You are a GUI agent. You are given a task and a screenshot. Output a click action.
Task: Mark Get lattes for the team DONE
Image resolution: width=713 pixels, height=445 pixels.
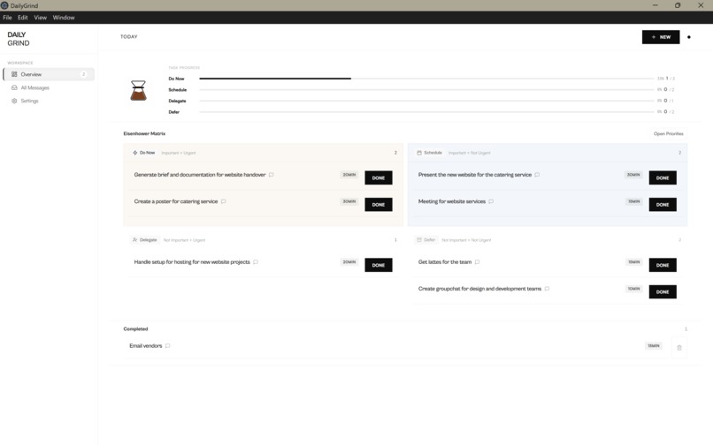(x=663, y=265)
